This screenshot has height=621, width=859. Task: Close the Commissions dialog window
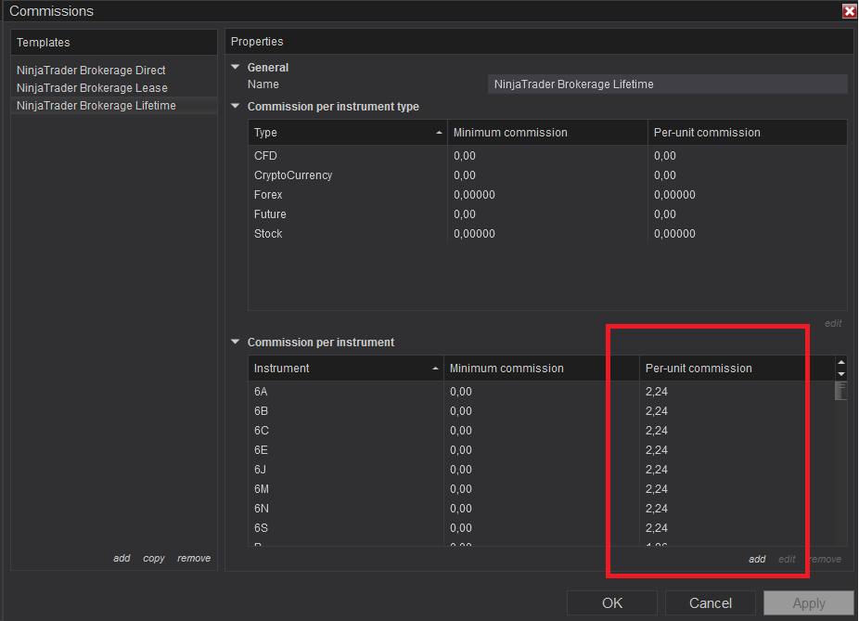(x=849, y=11)
